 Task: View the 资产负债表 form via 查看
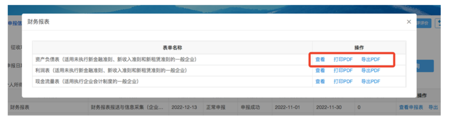tap(320, 59)
